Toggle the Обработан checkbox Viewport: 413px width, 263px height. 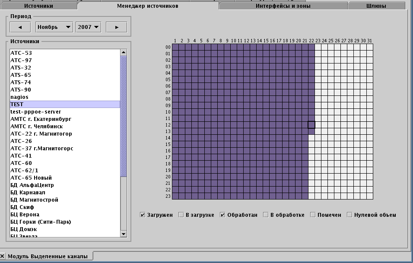(223, 215)
